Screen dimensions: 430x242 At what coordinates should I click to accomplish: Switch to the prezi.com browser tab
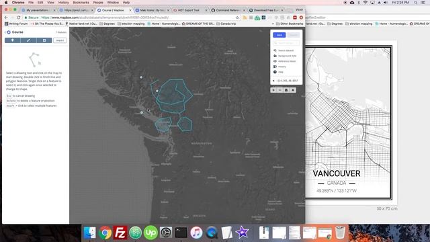pos(76,10)
